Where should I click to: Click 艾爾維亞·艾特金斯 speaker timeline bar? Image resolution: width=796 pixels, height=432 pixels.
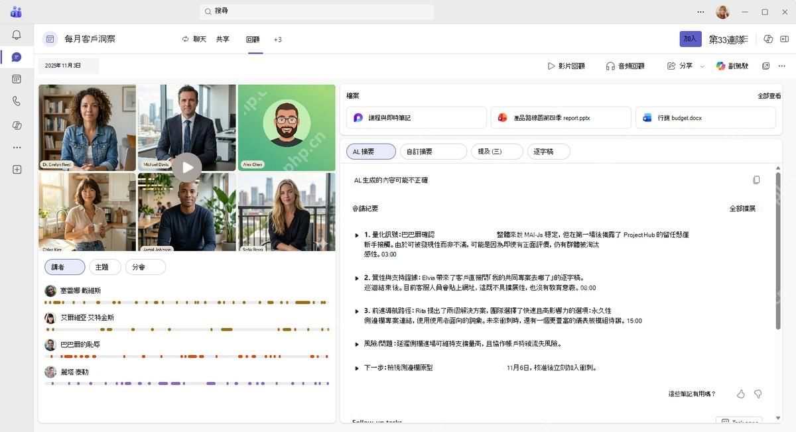pyautogui.click(x=186, y=329)
